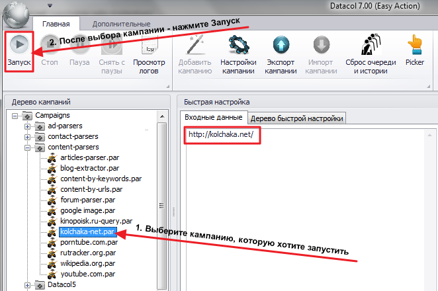Expand the ad-parsers folder
The width and height of the screenshot is (438, 291).
[27, 126]
